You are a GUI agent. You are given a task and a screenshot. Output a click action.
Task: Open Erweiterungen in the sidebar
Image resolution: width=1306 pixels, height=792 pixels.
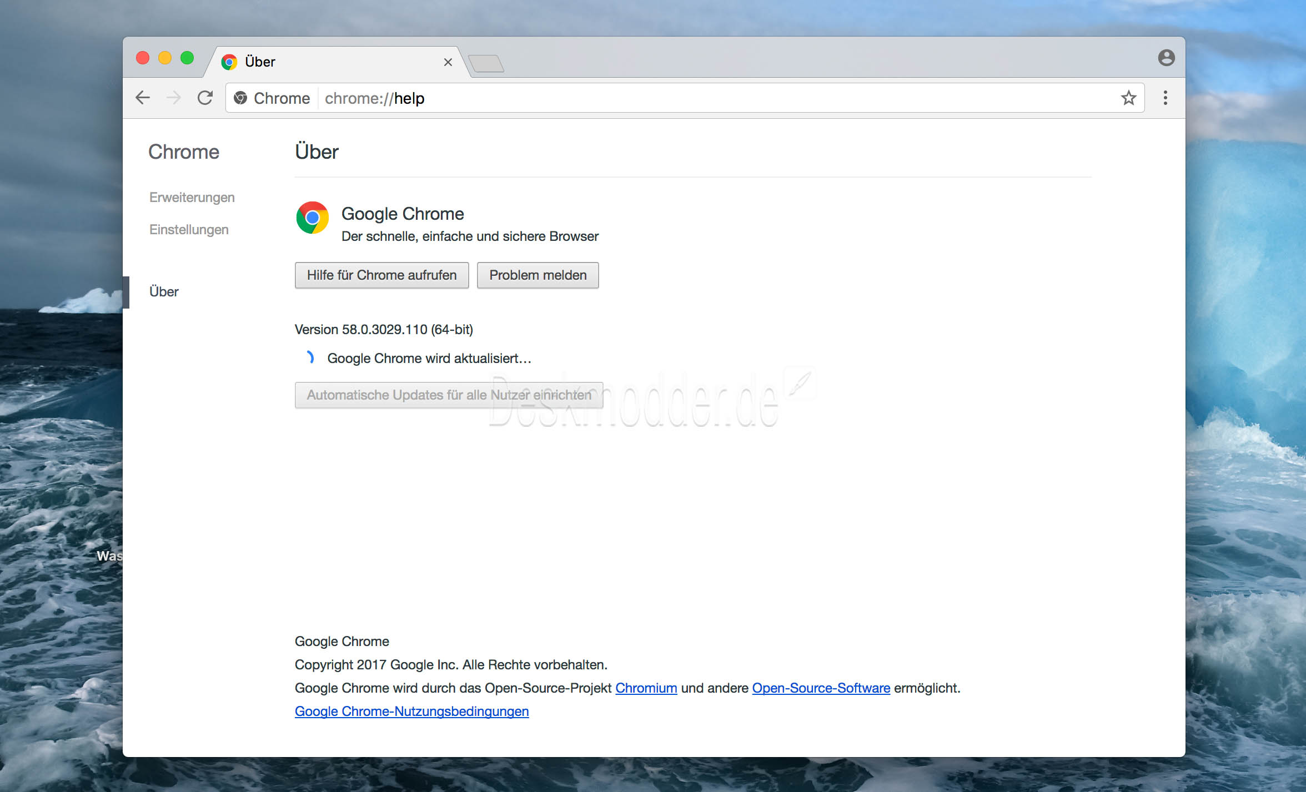192,198
